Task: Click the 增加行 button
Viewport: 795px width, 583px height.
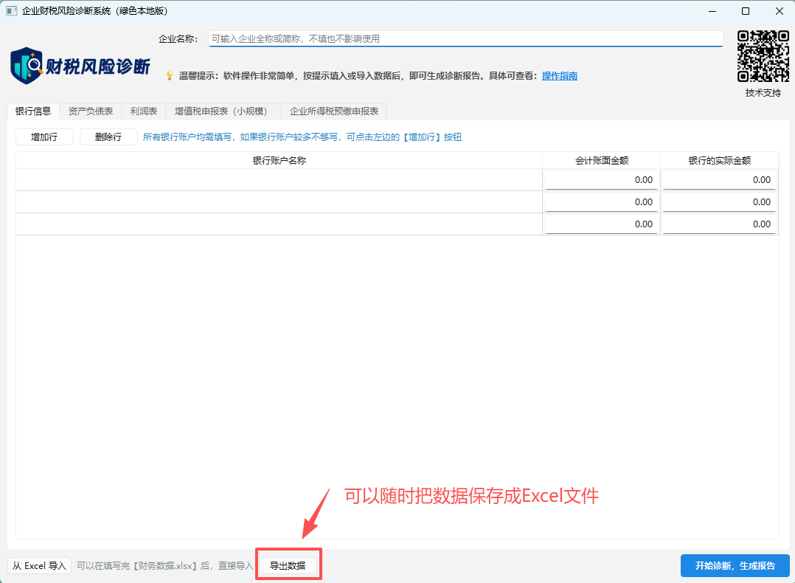Action: pos(44,137)
